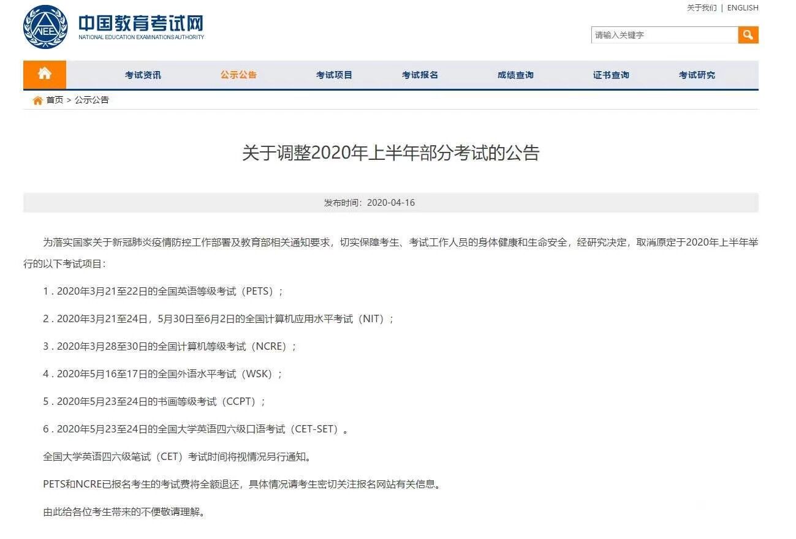
Task: Go to 首页 in breadcrumb
Action: (55, 100)
